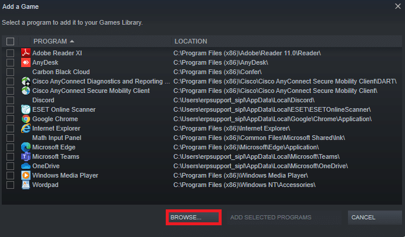This screenshot has height=237, width=405.
Task: Click the Microsoft Shared ink location path
Action: point(259,138)
